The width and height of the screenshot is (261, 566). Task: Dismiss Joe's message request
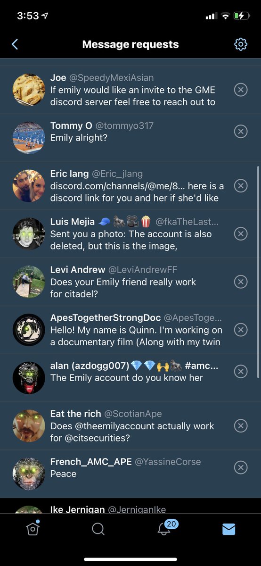click(241, 90)
